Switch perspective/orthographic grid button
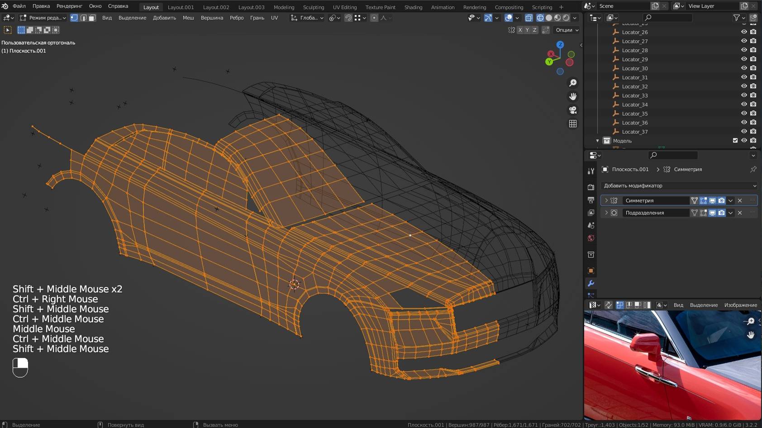This screenshot has height=428, width=762. pyautogui.click(x=573, y=124)
